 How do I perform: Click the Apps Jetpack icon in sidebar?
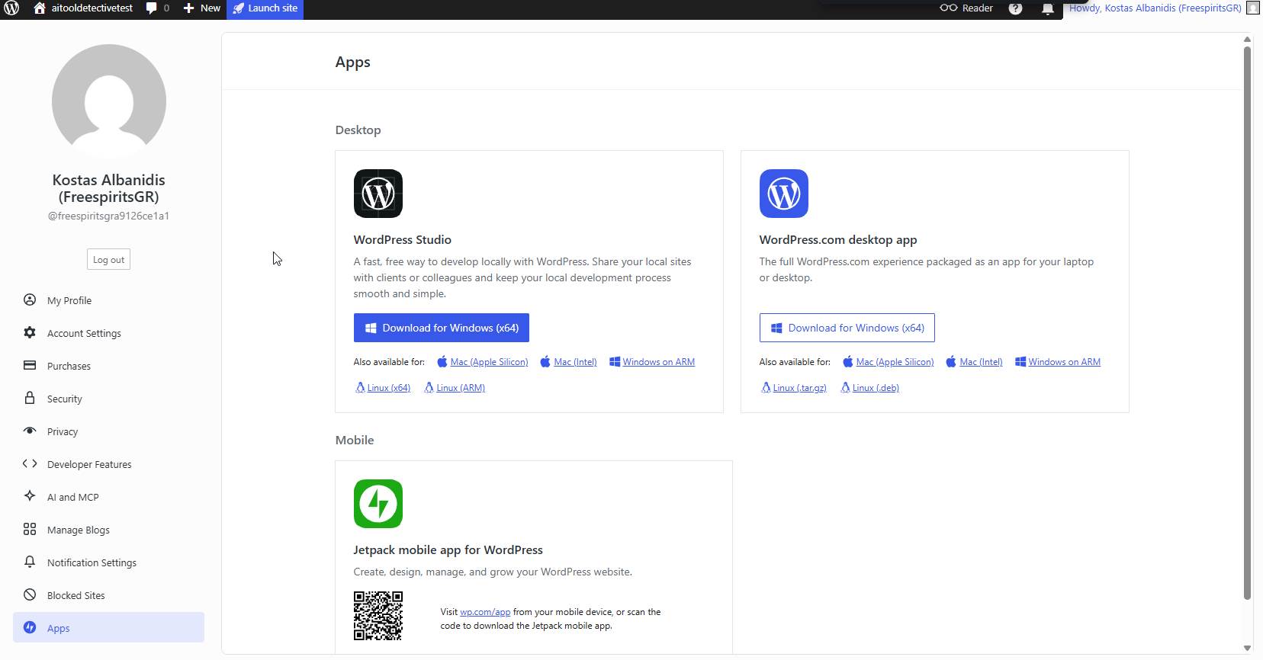(30, 627)
